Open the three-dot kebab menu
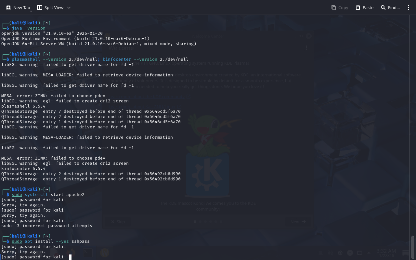This screenshot has height=260, width=416. 409,7
